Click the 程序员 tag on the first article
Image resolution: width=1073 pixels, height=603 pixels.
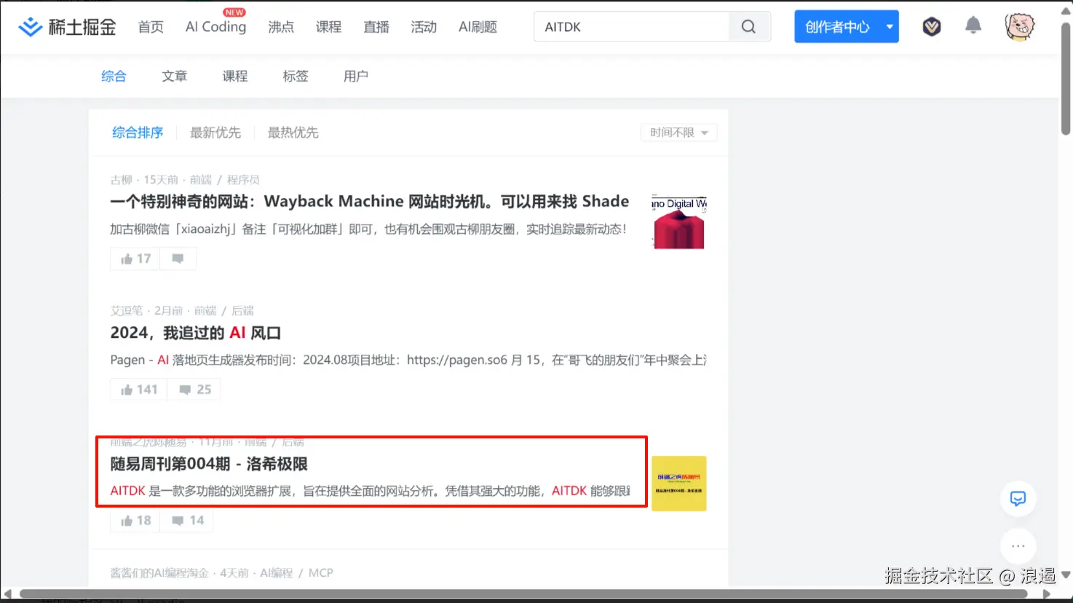[x=243, y=180]
